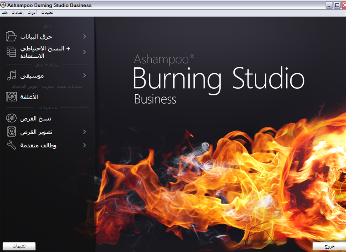Expand the Disc Image (تصوير القرص) chevron
346x252 pixels.
85,132
